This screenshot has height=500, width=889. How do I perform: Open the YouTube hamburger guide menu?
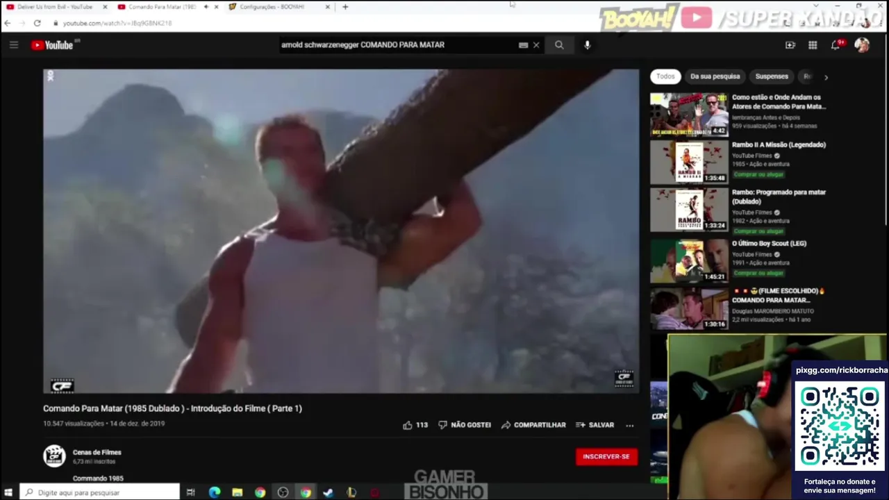click(13, 45)
